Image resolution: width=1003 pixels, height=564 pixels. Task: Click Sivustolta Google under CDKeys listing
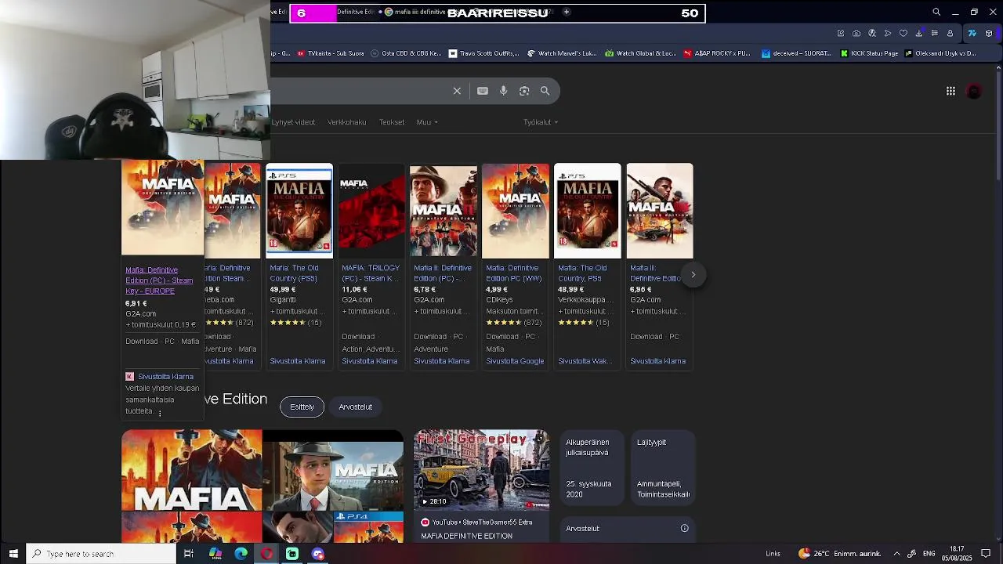pyautogui.click(x=515, y=361)
